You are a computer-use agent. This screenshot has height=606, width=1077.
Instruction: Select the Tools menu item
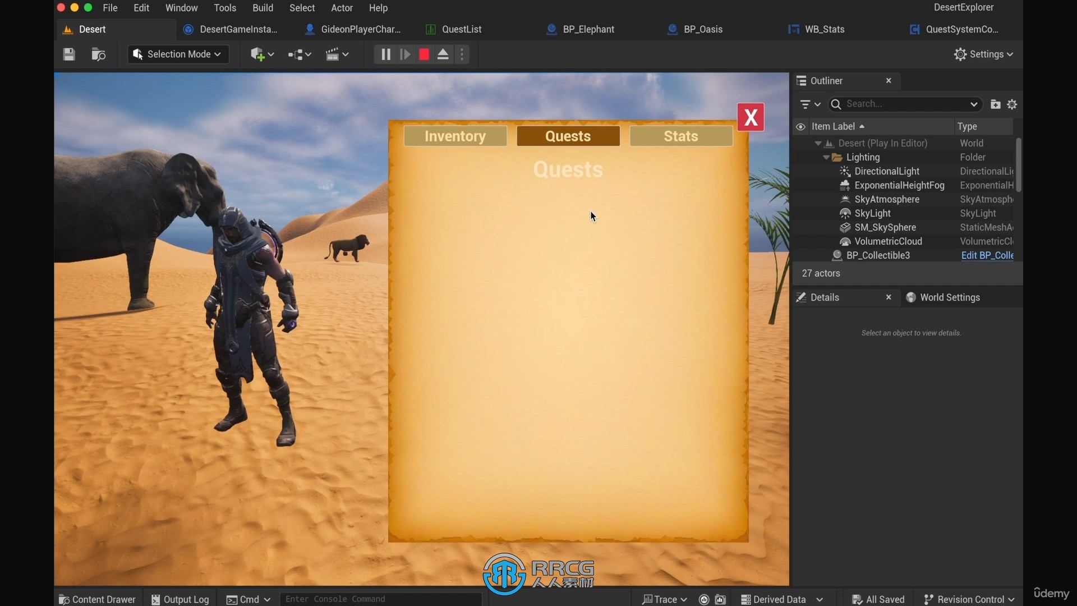pyautogui.click(x=225, y=7)
